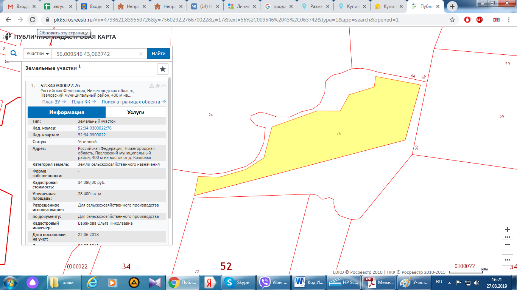Click the magnifier search icon in the map panel

[14, 54]
